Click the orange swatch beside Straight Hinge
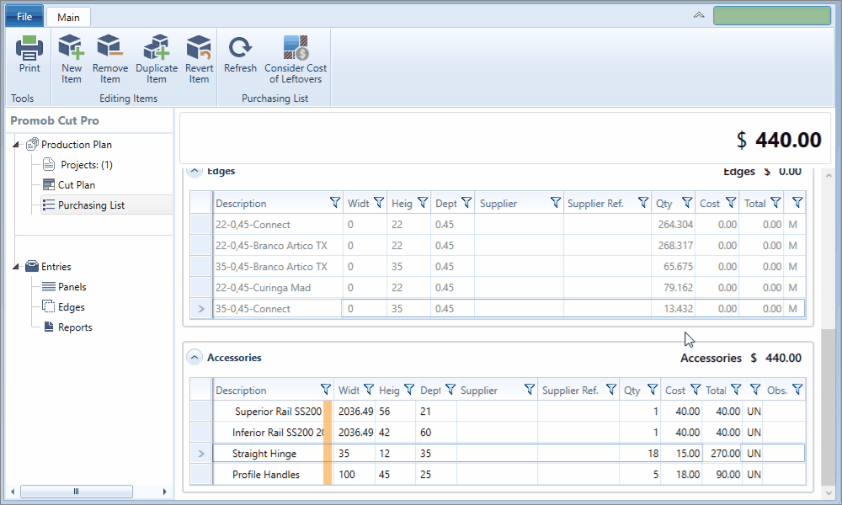842x505 pixels. coord(328,454)
